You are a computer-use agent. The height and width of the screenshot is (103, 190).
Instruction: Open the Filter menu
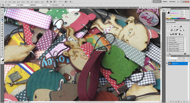(x=28, y=2)
